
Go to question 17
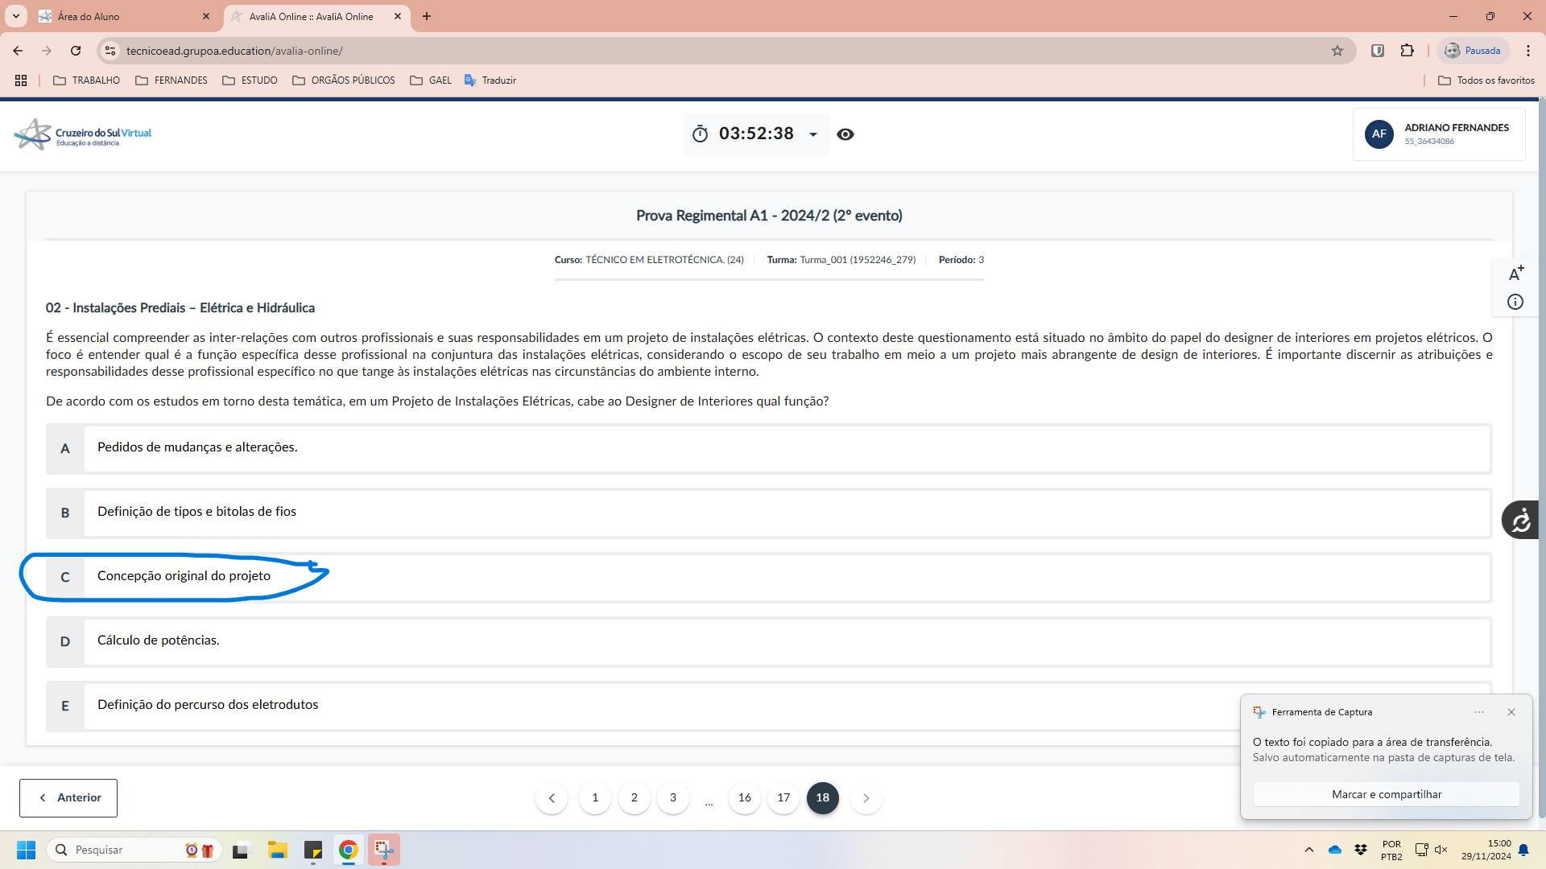click(783, 797)
